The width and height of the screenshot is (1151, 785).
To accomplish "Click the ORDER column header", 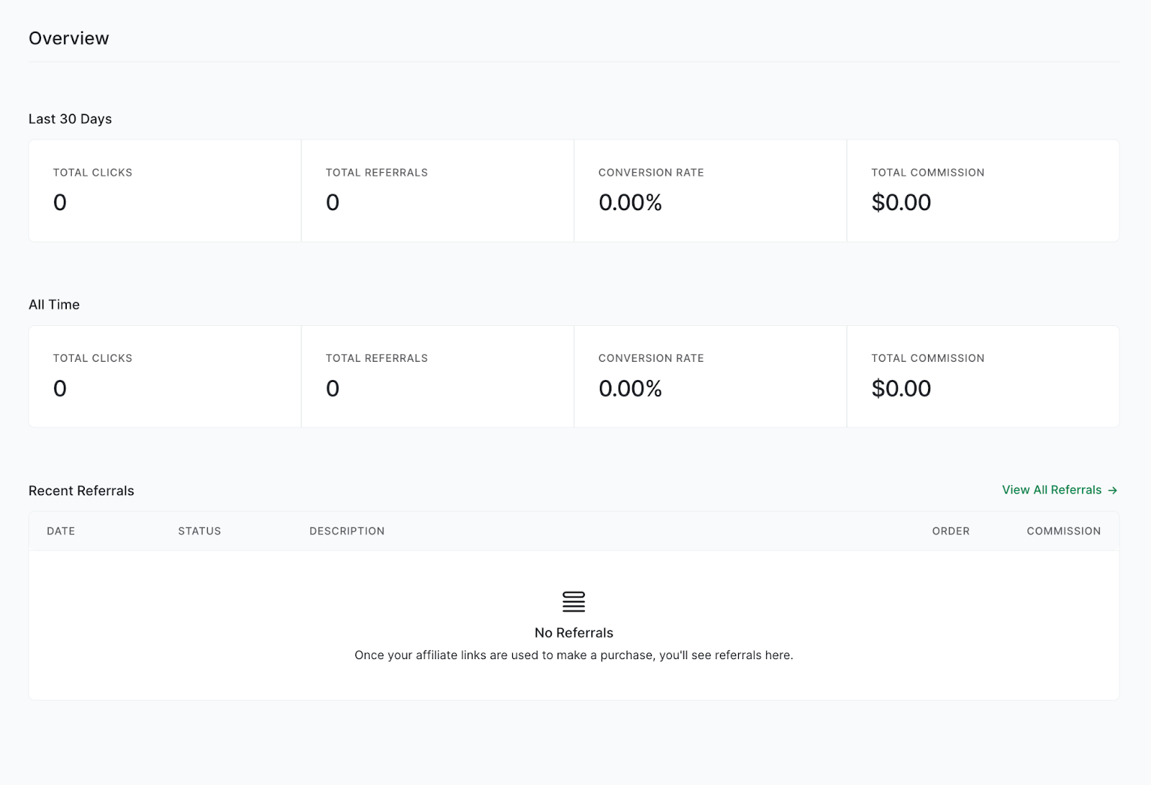I will coord(950,531).
